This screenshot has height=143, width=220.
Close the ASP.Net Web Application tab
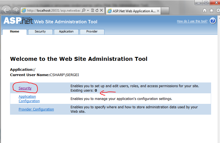(158, 11)
